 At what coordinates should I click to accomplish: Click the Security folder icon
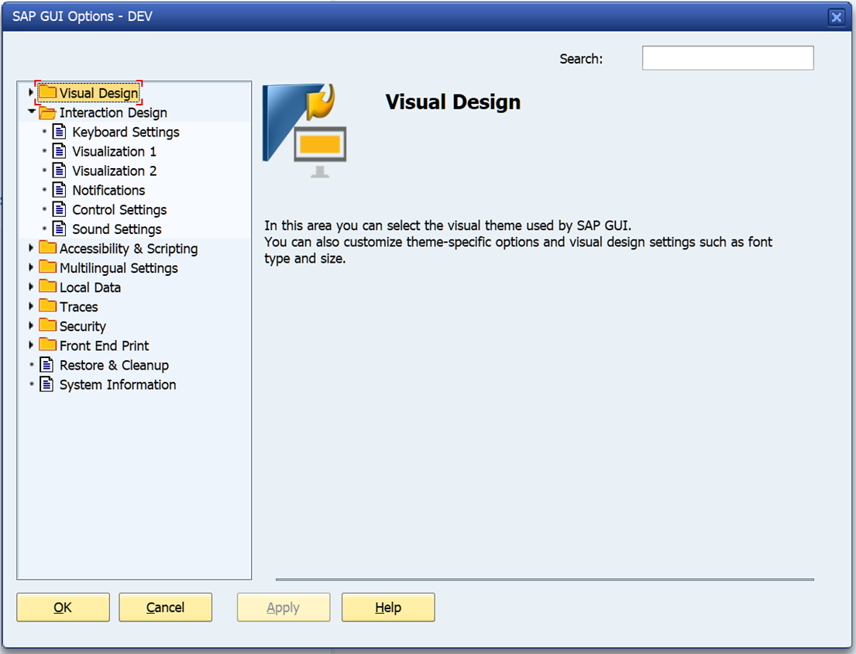(x=47, y=325)
